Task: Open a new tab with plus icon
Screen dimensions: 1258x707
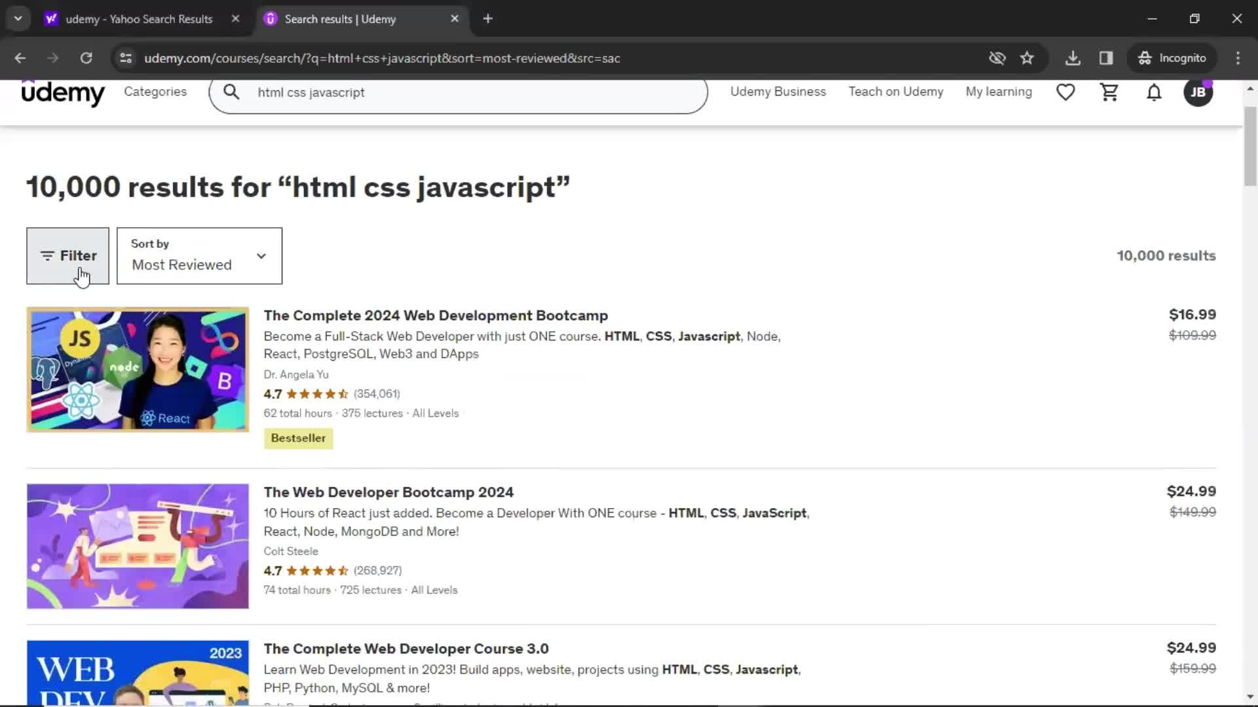Action: tap(487, 19)
